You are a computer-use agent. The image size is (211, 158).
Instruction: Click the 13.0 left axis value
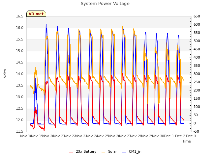tap(19, 97)
